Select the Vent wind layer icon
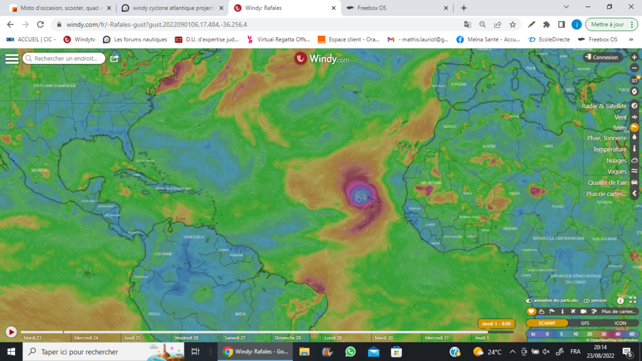The width and height of the screenshot is (642, 361). click(634, 117)
